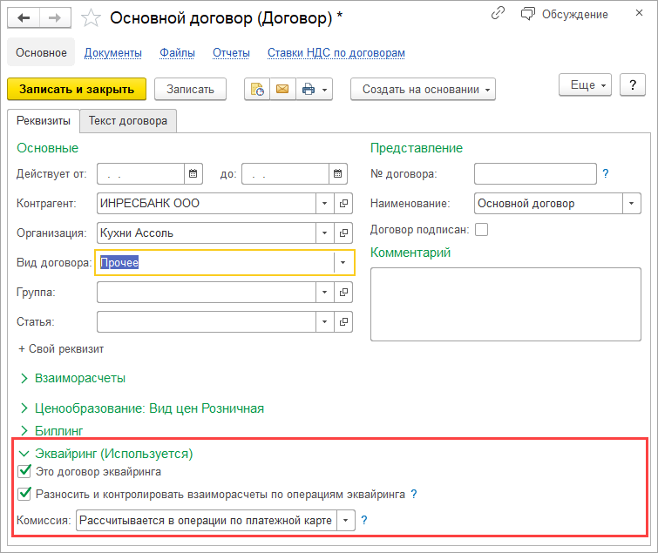Open the Еще menu

[x=585, y=85]
